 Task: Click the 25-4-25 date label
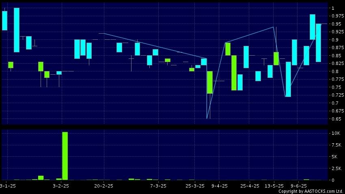tap(250, 186)
